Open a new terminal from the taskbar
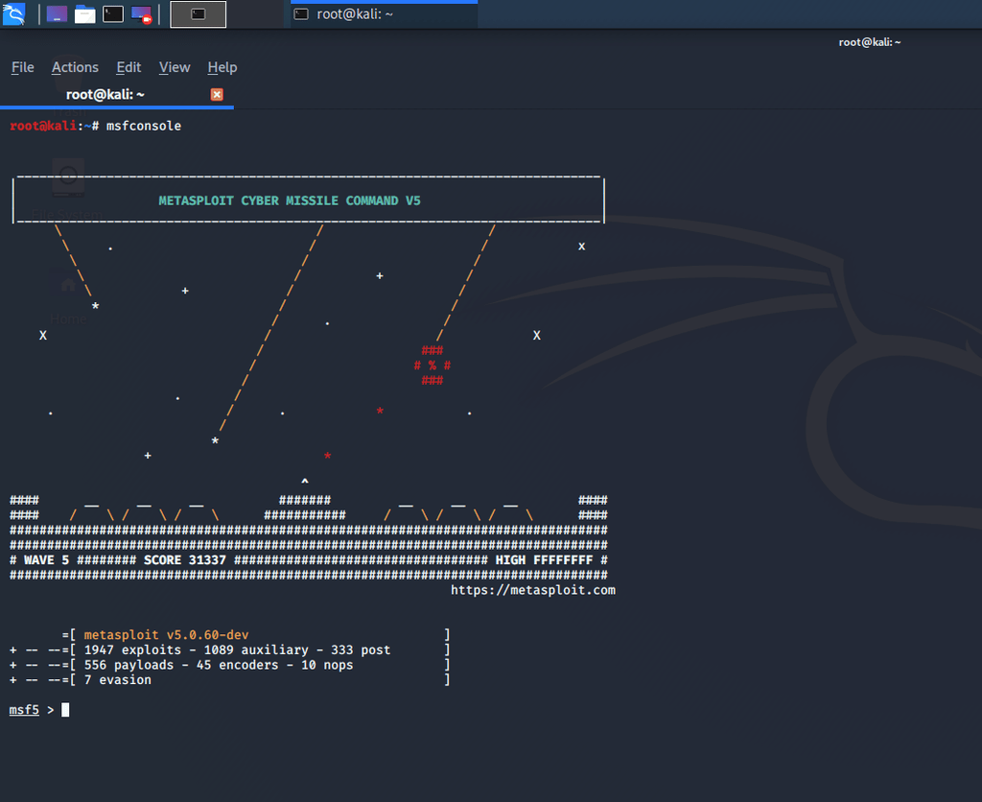 click(112, 13)
